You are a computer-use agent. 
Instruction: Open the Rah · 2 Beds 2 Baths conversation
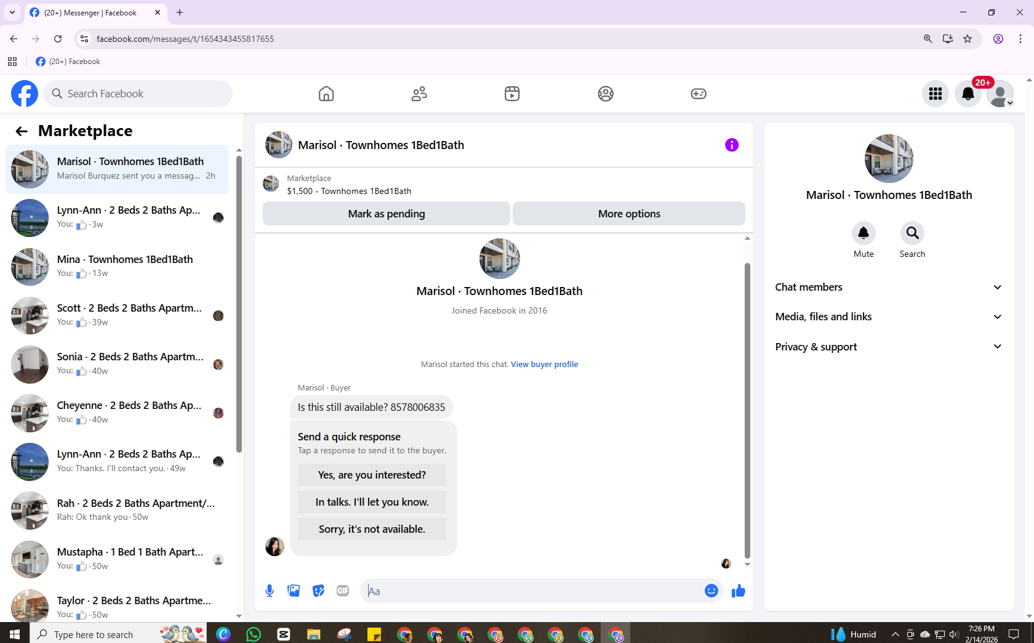118,510
